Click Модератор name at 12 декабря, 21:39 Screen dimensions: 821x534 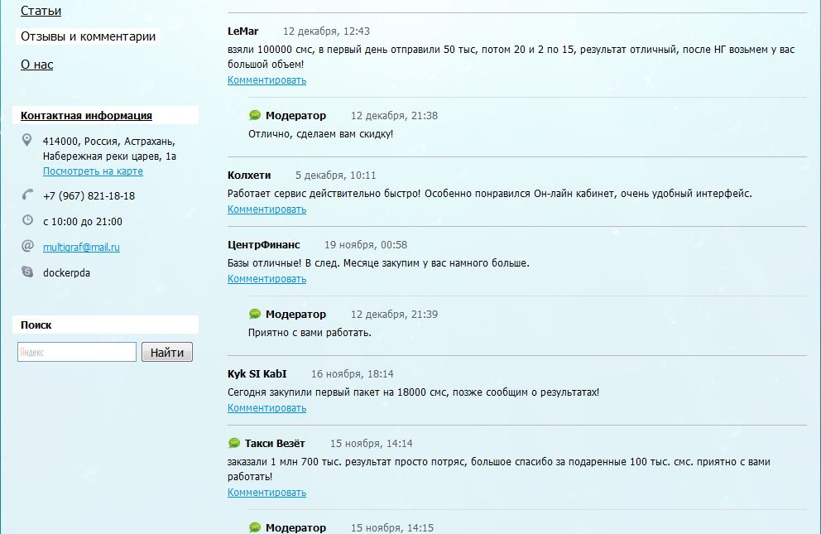[295, 315]
